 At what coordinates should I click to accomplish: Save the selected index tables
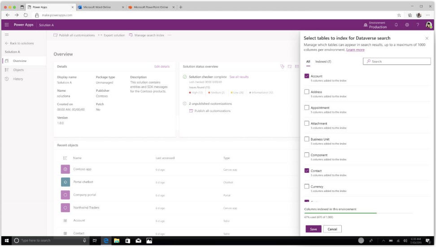pyautogui.click(x=313, y=229)
